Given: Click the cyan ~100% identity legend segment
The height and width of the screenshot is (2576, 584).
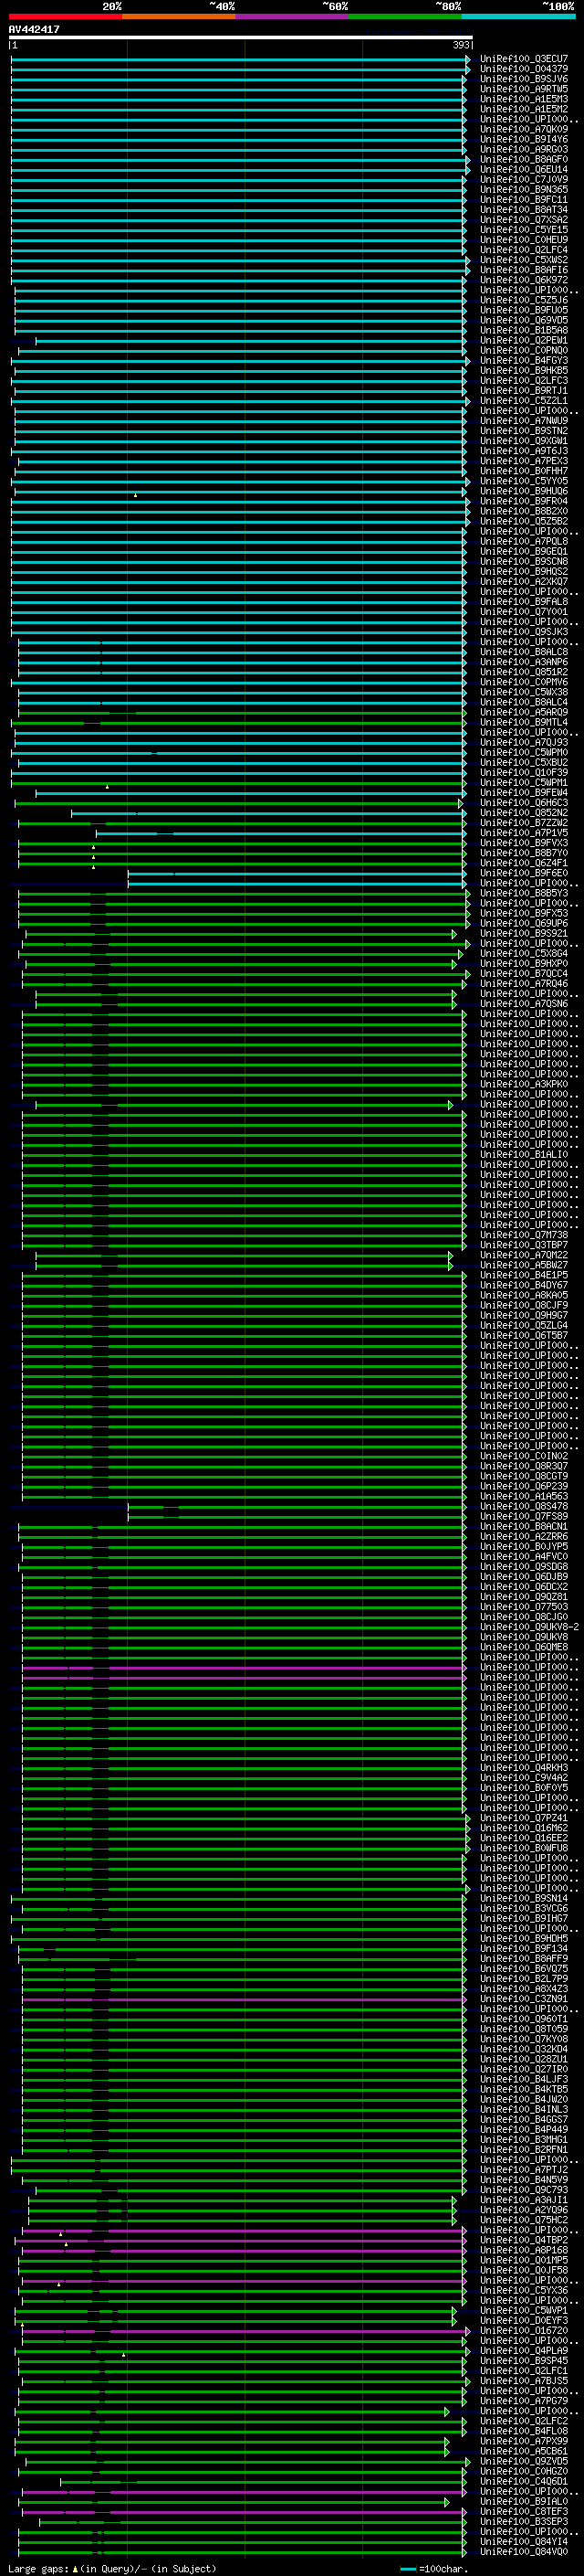Looking at the screenshot, I should point(519,16).
